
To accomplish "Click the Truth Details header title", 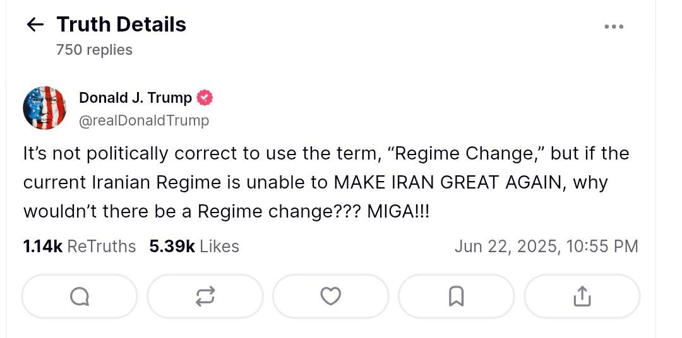I will coord(121,25).
